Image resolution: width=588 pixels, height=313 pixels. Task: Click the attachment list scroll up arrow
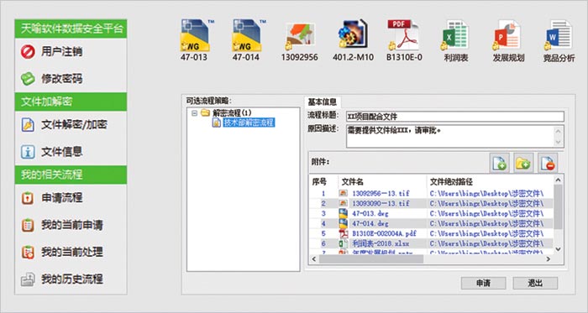click(x=558, y=180)
